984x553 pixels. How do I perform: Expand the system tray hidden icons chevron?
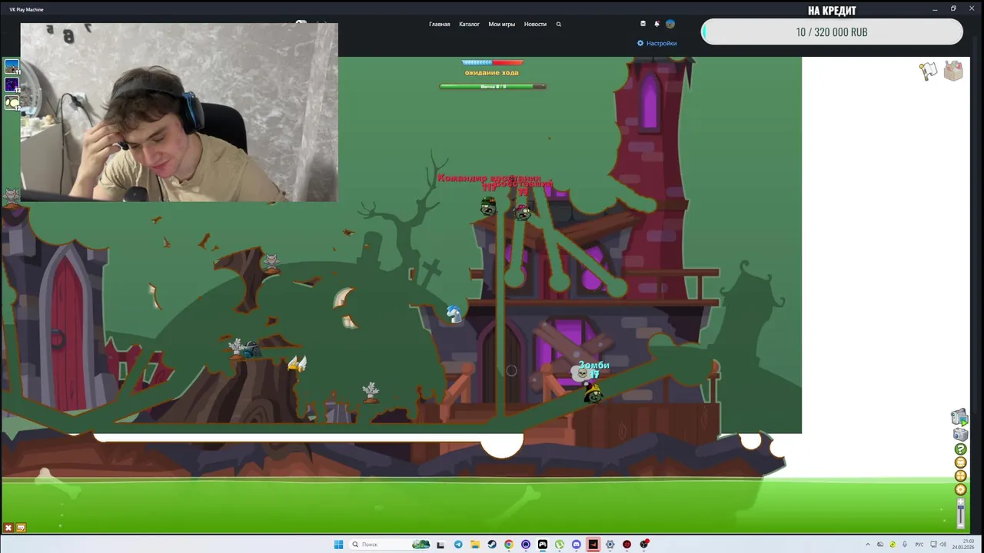coord(868,545)
